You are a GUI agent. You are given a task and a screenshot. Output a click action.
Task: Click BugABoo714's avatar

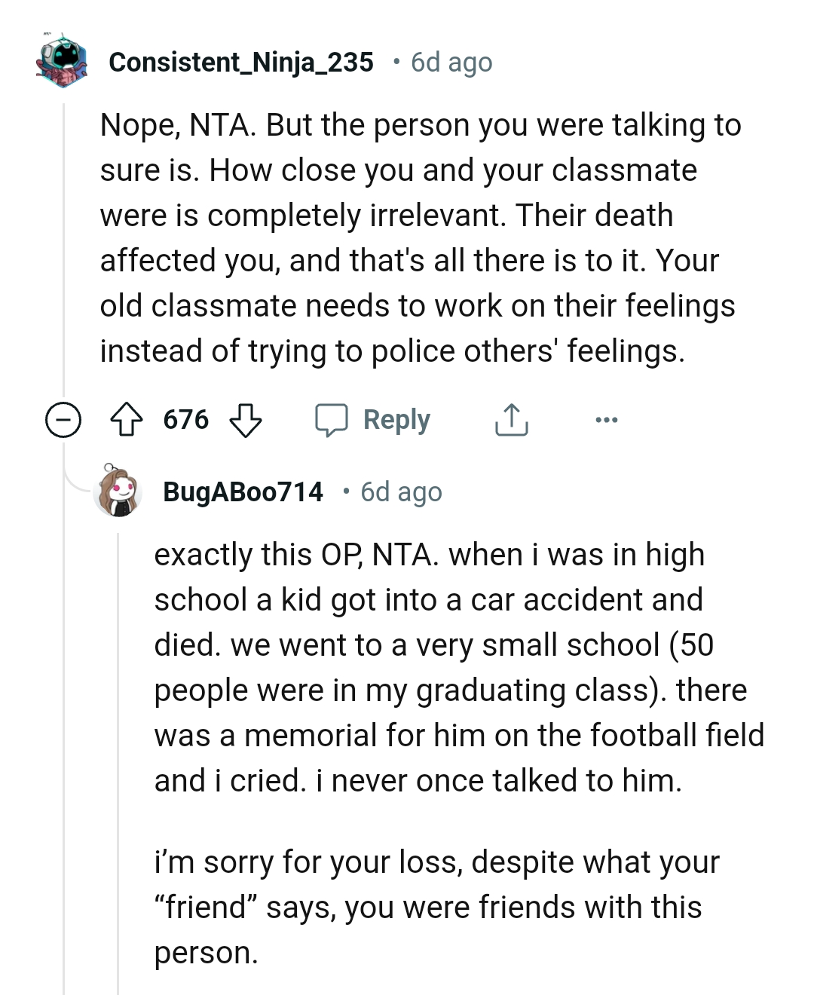point(118,491)
